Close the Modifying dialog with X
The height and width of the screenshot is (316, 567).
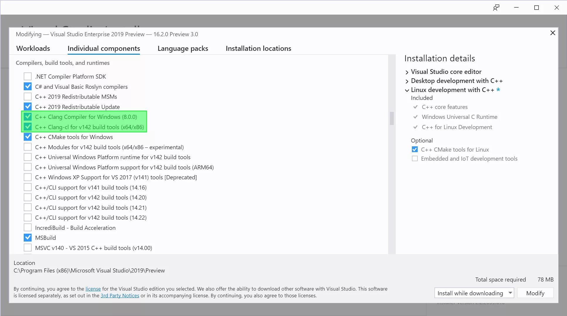(553, 33)
